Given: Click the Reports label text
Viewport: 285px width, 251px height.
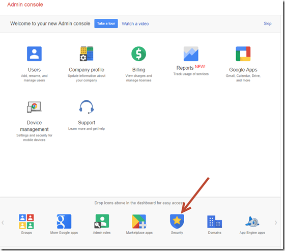Looking at the screenshot, I should (185, 68).
